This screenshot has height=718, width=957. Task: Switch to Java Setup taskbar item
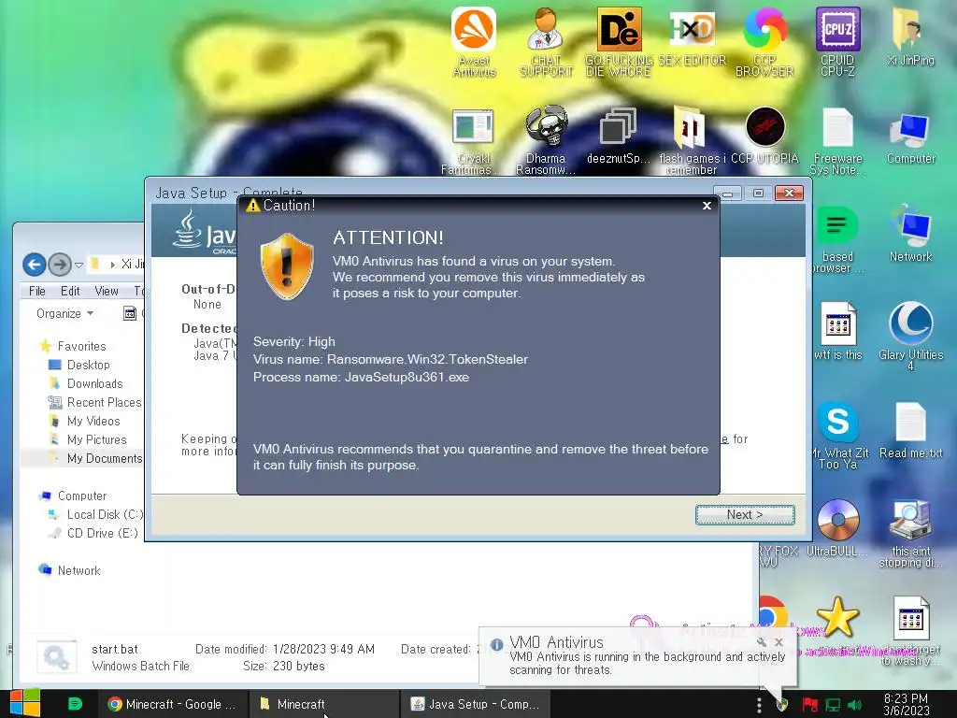pos(475,704)
